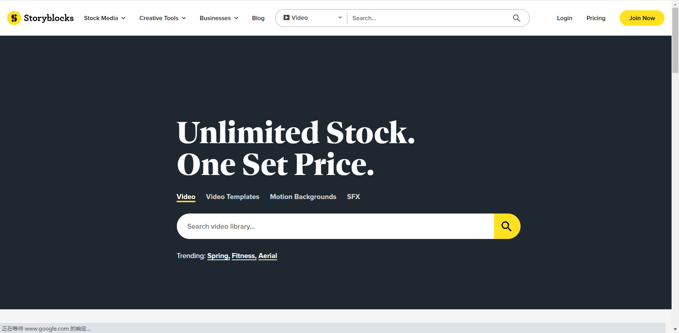Image resolution: width=679 pixels, height=333 pixels.
Task: Open the Businesses dropdown menu
Action: [219, 18]
